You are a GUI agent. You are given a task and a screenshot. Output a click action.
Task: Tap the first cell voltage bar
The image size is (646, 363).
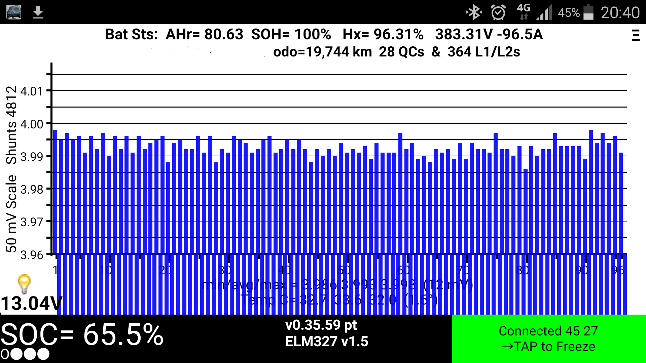coord(55,192)
